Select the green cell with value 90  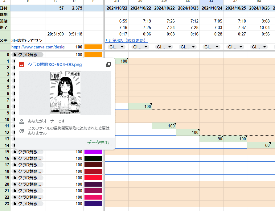pyautogui.click(x=211, y=139)
